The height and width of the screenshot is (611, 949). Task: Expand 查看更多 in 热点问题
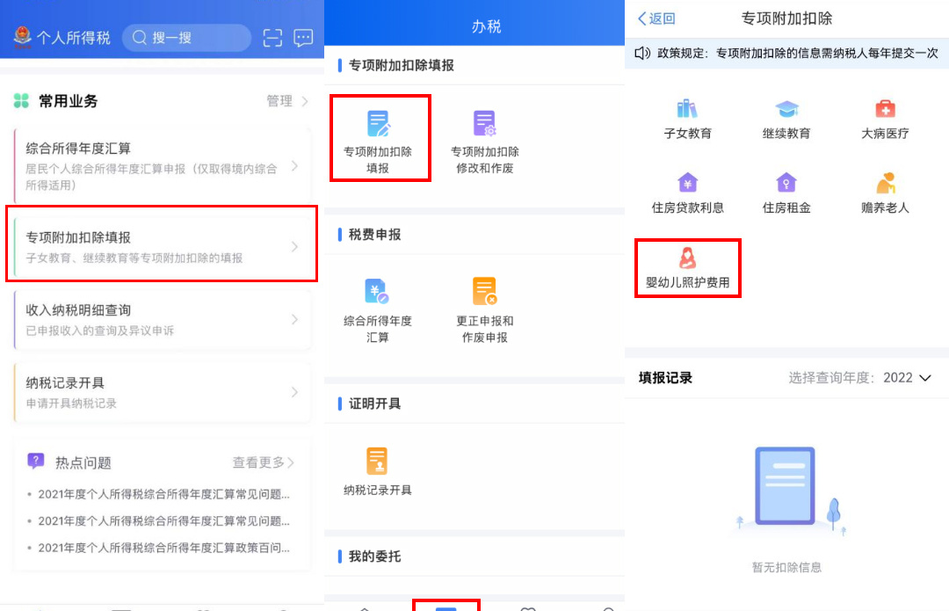263,462
